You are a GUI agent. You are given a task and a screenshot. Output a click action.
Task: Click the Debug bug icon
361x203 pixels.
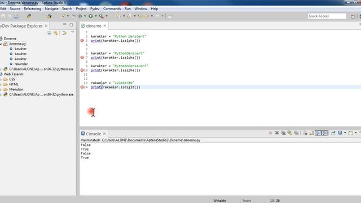pos(80,16)
